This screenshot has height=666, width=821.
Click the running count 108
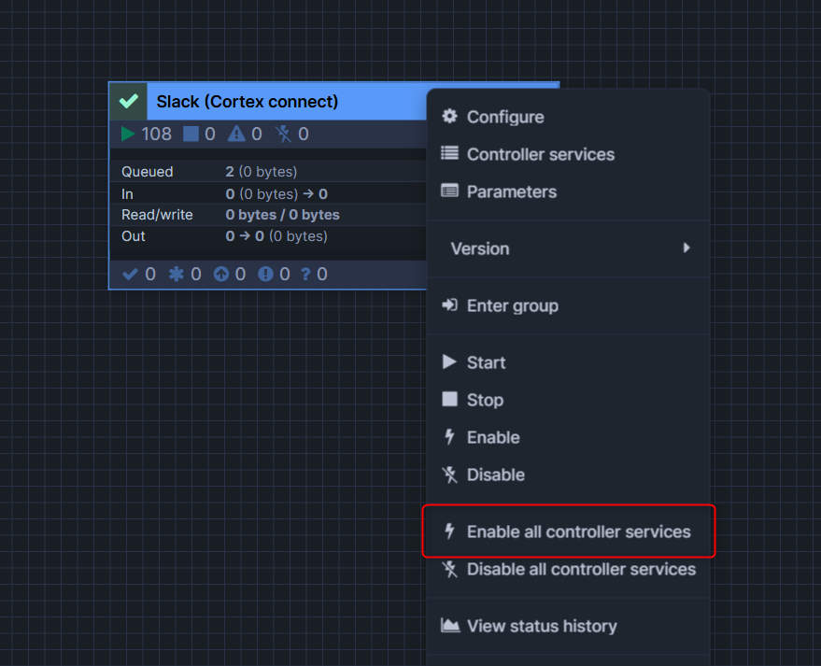tap(157, 134)
